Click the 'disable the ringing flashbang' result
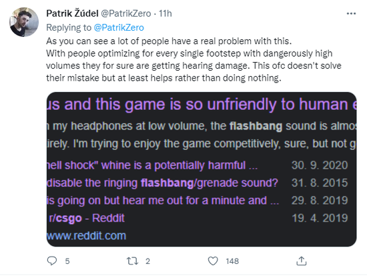The width and height of the screenshot is (367, 278). pyautogui.click(x=162, y=183)
